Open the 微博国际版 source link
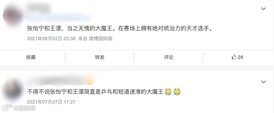 coord(101,38)
